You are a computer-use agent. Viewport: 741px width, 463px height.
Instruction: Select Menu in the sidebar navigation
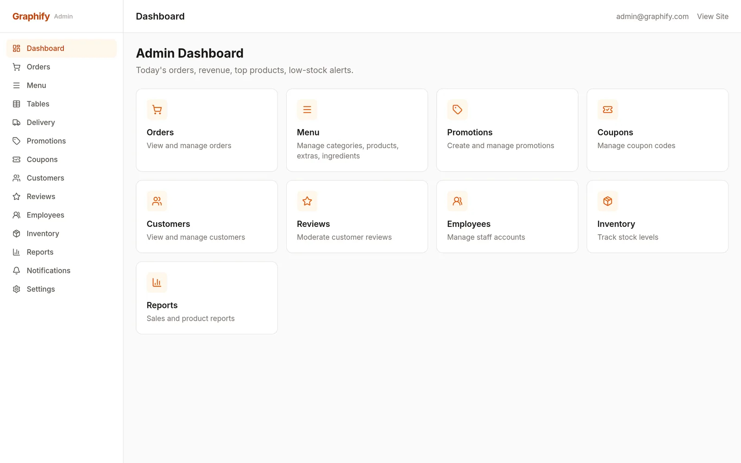62,85
